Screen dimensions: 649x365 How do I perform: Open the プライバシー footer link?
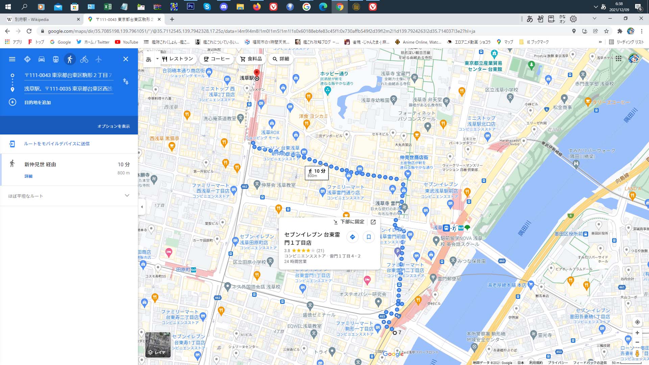(x=558, y=363)
